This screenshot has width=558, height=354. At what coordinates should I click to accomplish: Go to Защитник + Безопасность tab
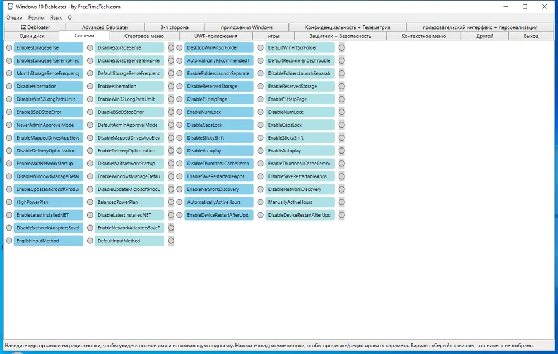click(340, 36)
